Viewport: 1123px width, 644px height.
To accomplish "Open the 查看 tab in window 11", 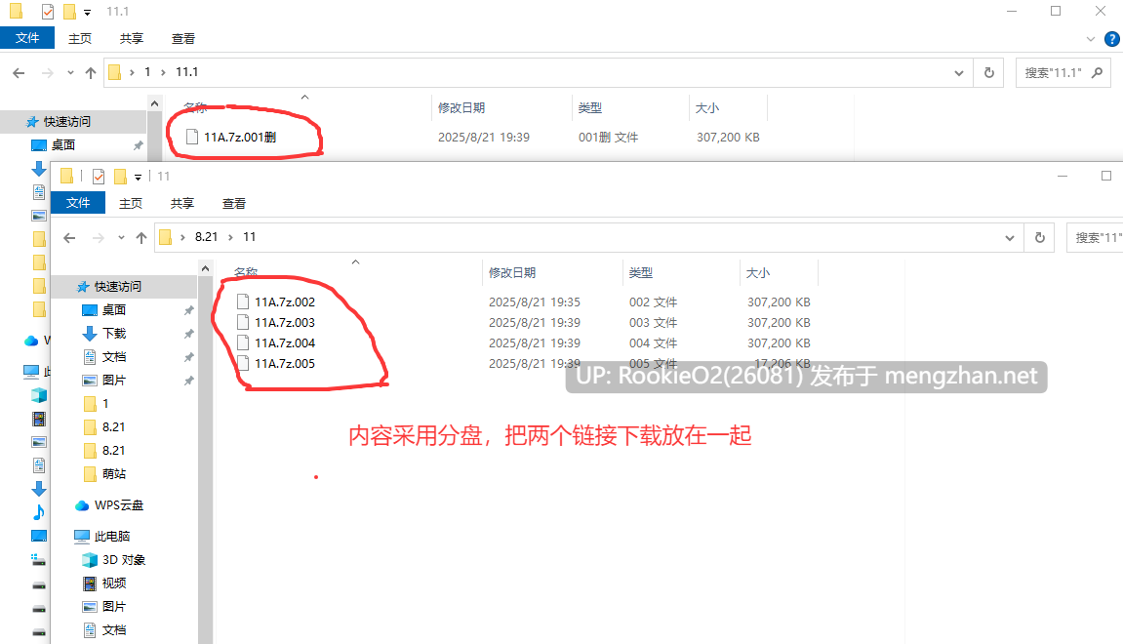I will tap(233, 203).
